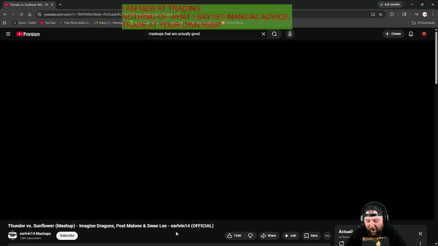Mute the tab via speaker icon
This screenshot has height=246, width=438.
pyautogui.click(x=47, y=4)
